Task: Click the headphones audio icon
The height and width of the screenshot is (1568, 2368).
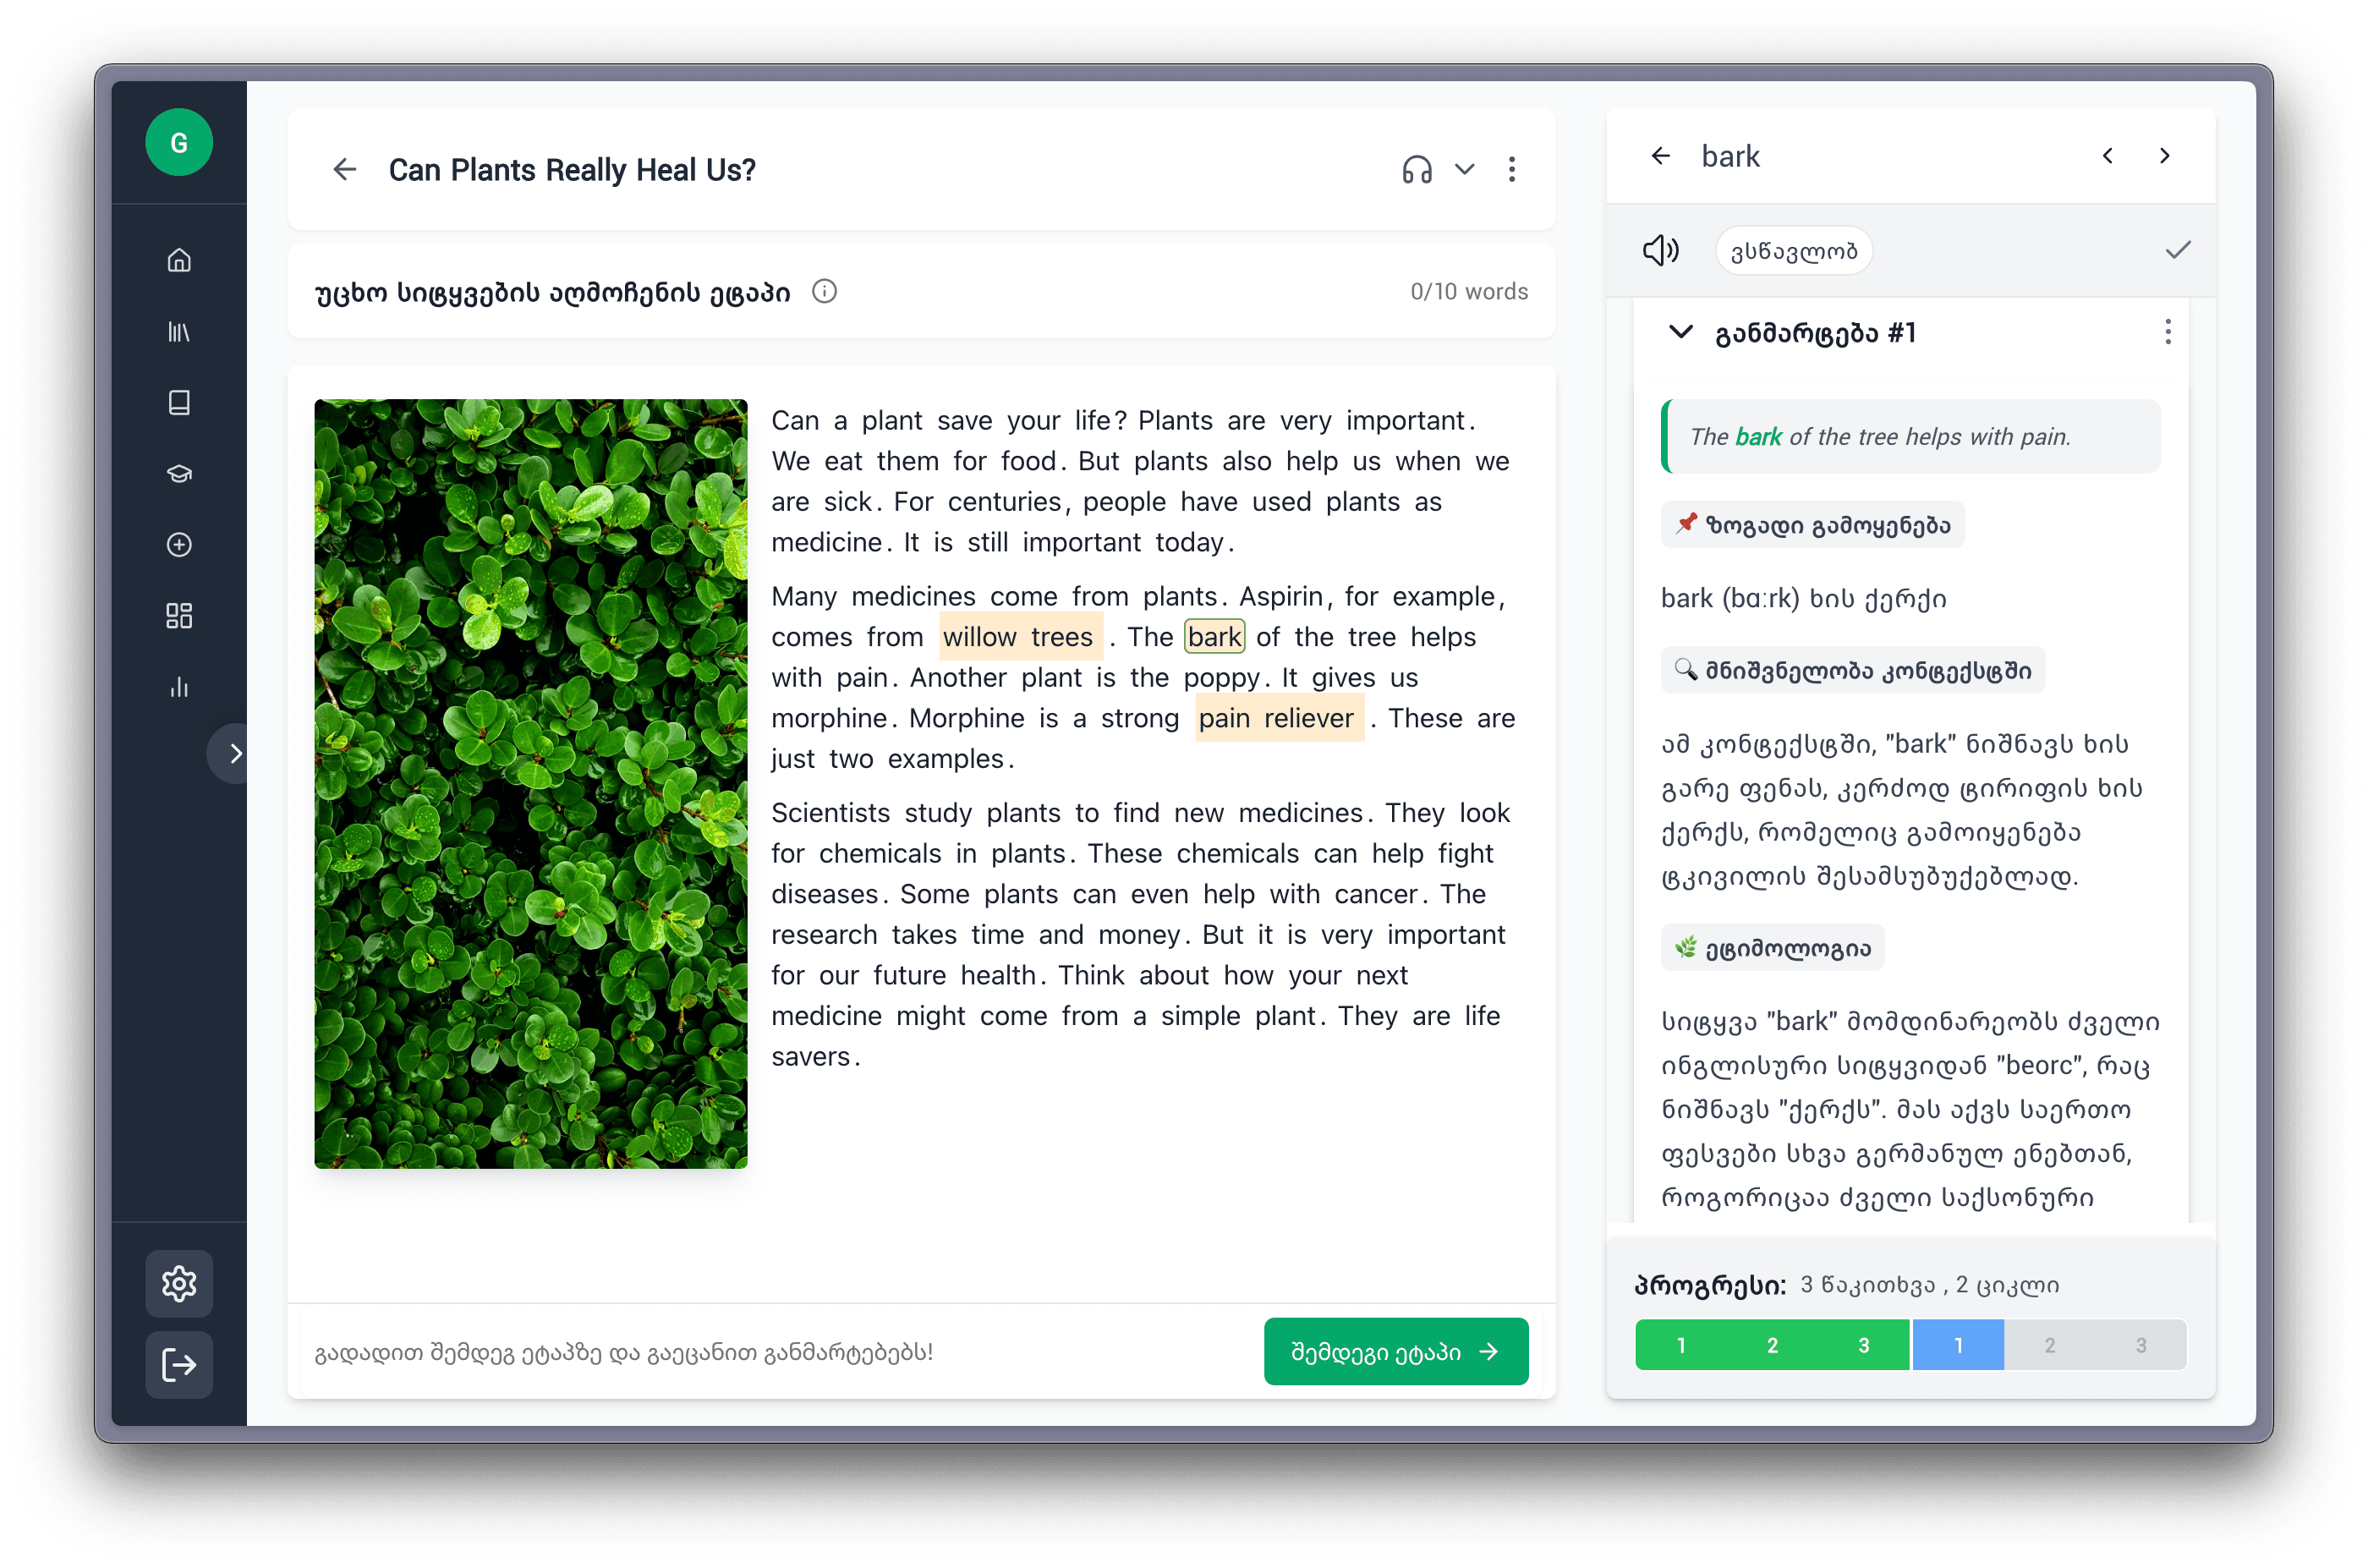Action: point(1416,170)
